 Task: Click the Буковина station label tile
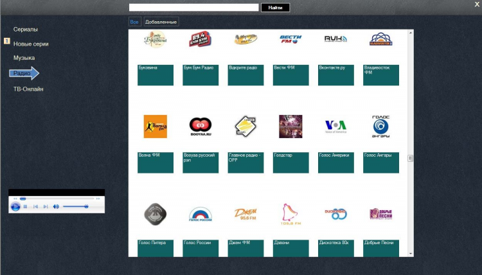coord(156,75)
